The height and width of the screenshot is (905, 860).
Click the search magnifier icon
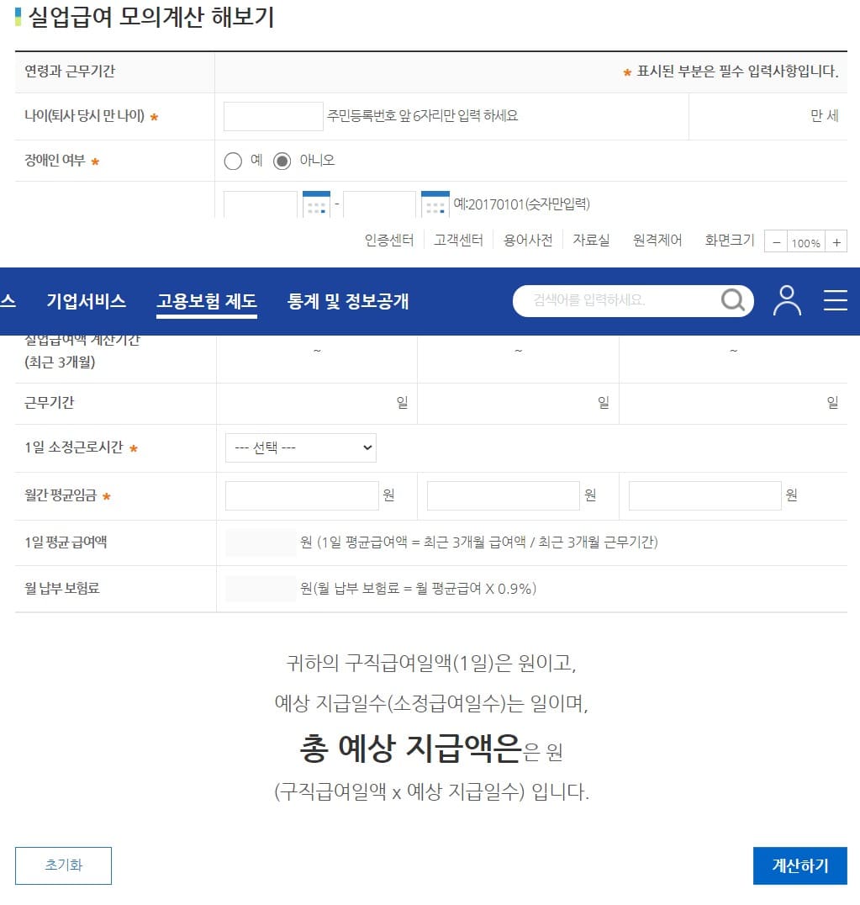[733, 302]
